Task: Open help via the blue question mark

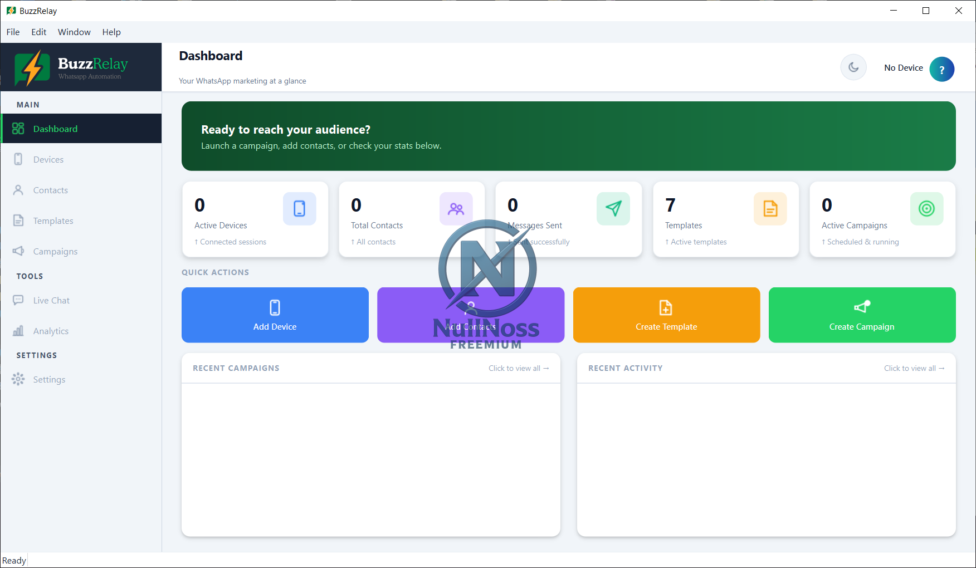Action: 941,70
